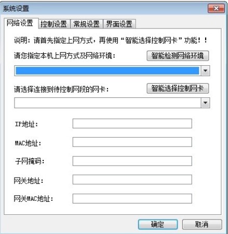Expand the 网卡 selection dropdown arrow
The height and width of the screenshot is (234, 228).
click(x=205, y=103)
